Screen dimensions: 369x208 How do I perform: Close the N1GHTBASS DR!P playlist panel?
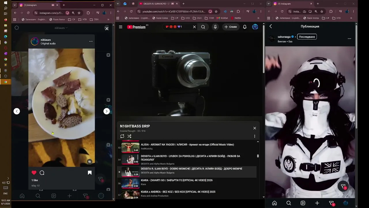(x=255, y=128)
